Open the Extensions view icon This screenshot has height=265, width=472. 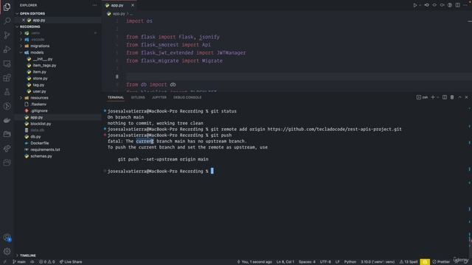click(7, 78)
